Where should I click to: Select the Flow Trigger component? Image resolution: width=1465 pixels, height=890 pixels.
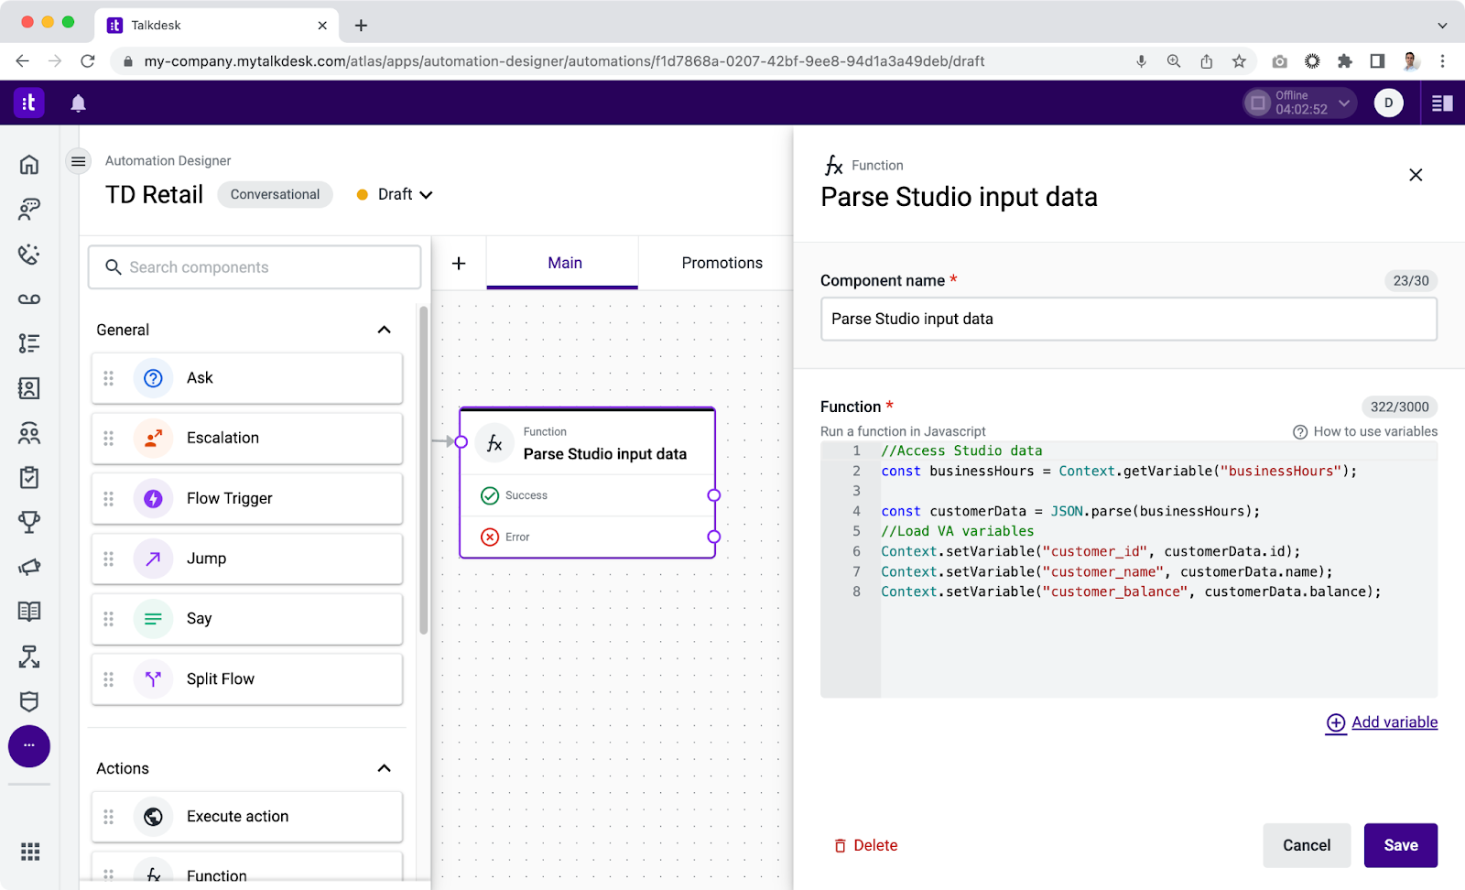pos(247,499)
